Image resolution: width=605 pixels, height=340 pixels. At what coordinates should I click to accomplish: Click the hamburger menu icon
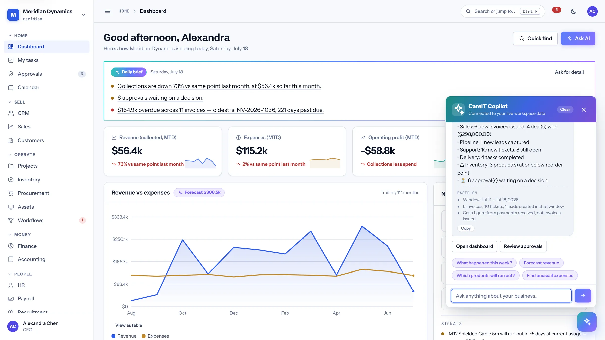click(108, 11)
